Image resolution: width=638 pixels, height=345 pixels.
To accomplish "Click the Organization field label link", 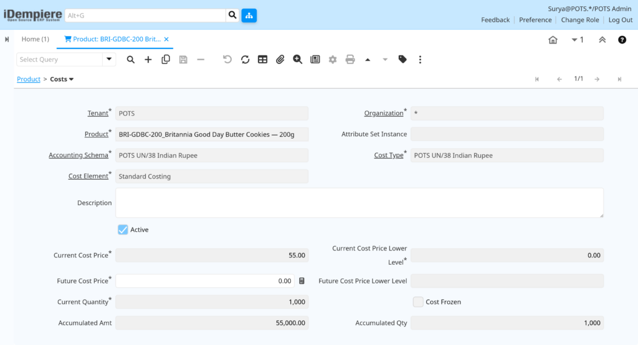I will point(384,113).
